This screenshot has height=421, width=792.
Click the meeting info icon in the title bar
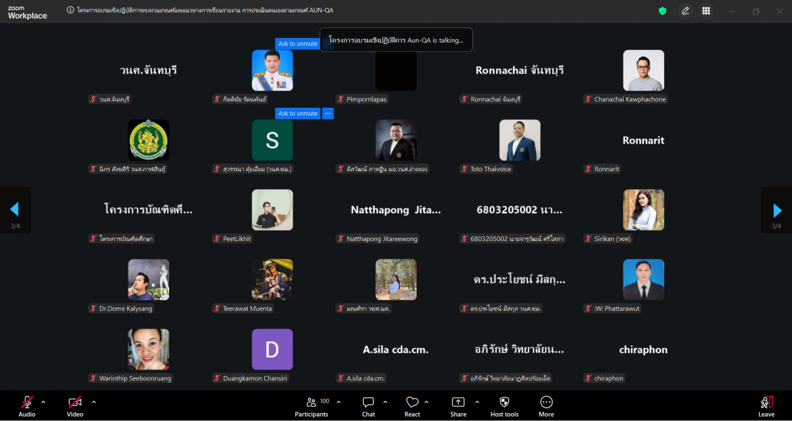[x=70, y=11]
